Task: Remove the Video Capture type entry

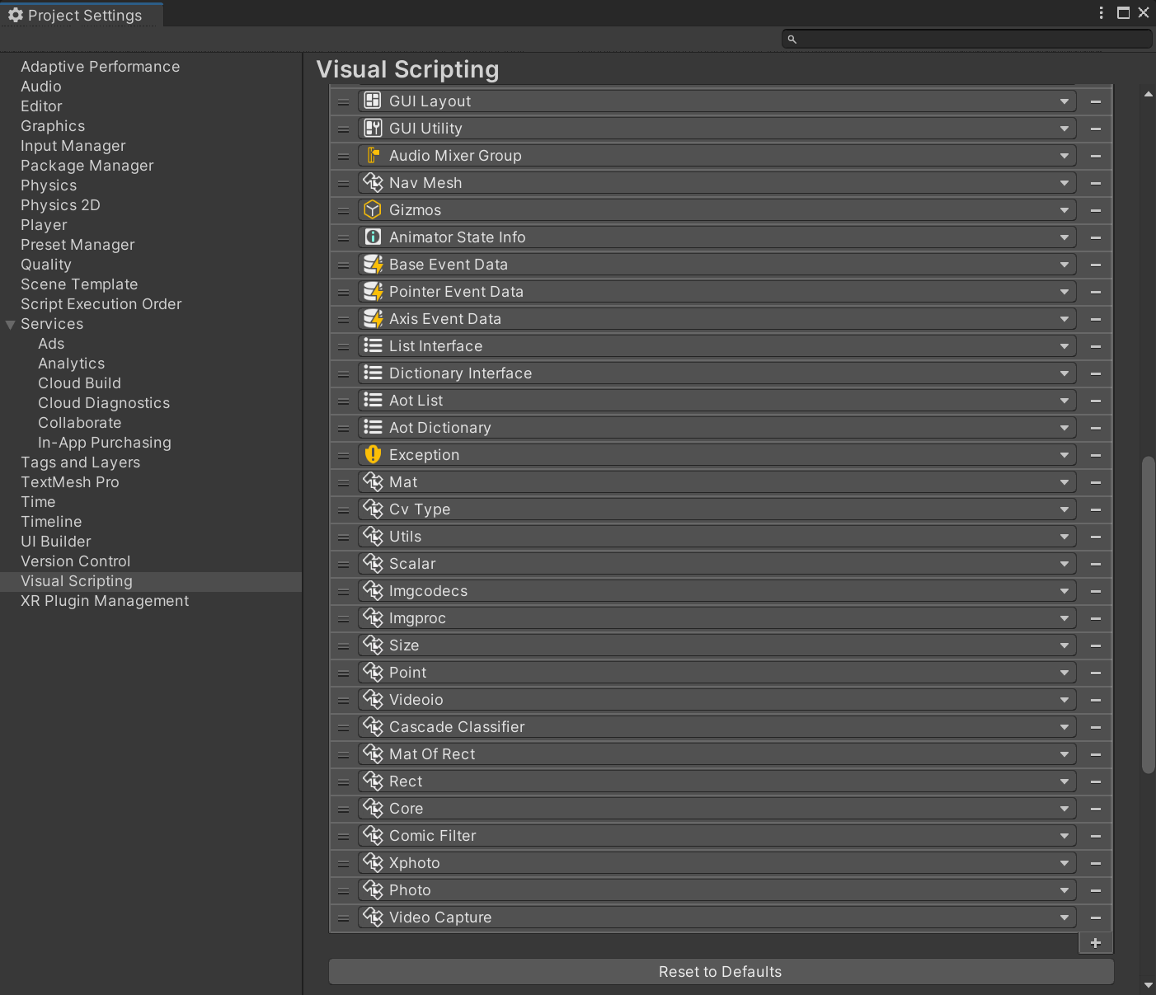Action: (1096, 918)
